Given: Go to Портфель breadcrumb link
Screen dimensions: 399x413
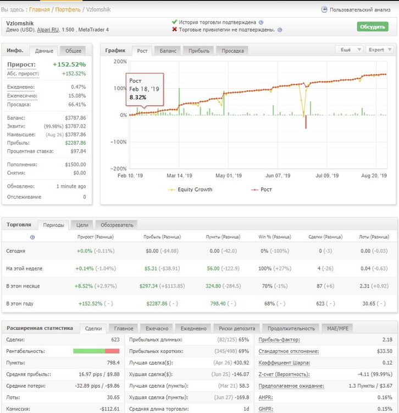Looking at the screenshot, I should [68, 9].
